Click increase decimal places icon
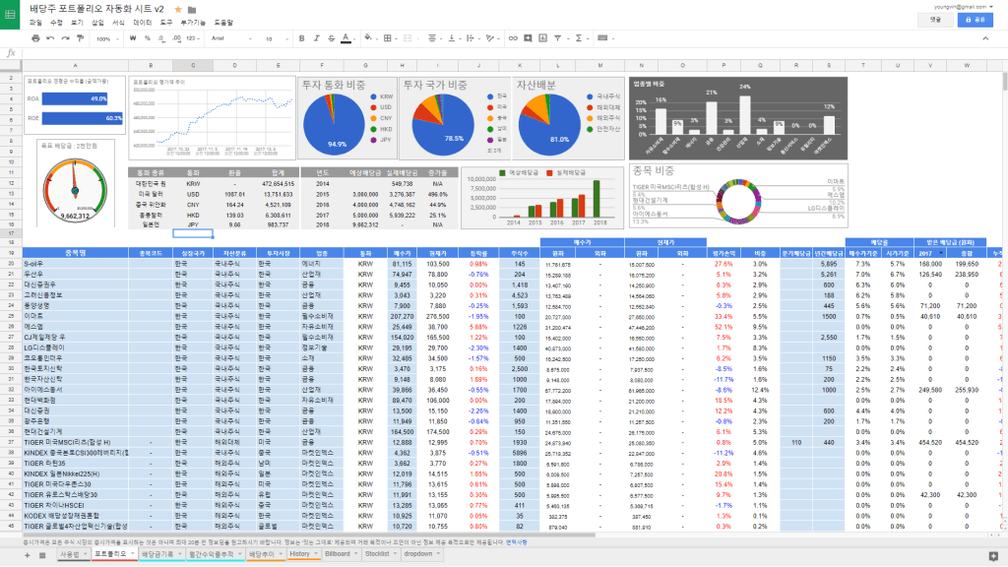Viewport: 1008px width, 567px height. click(176, 38)
